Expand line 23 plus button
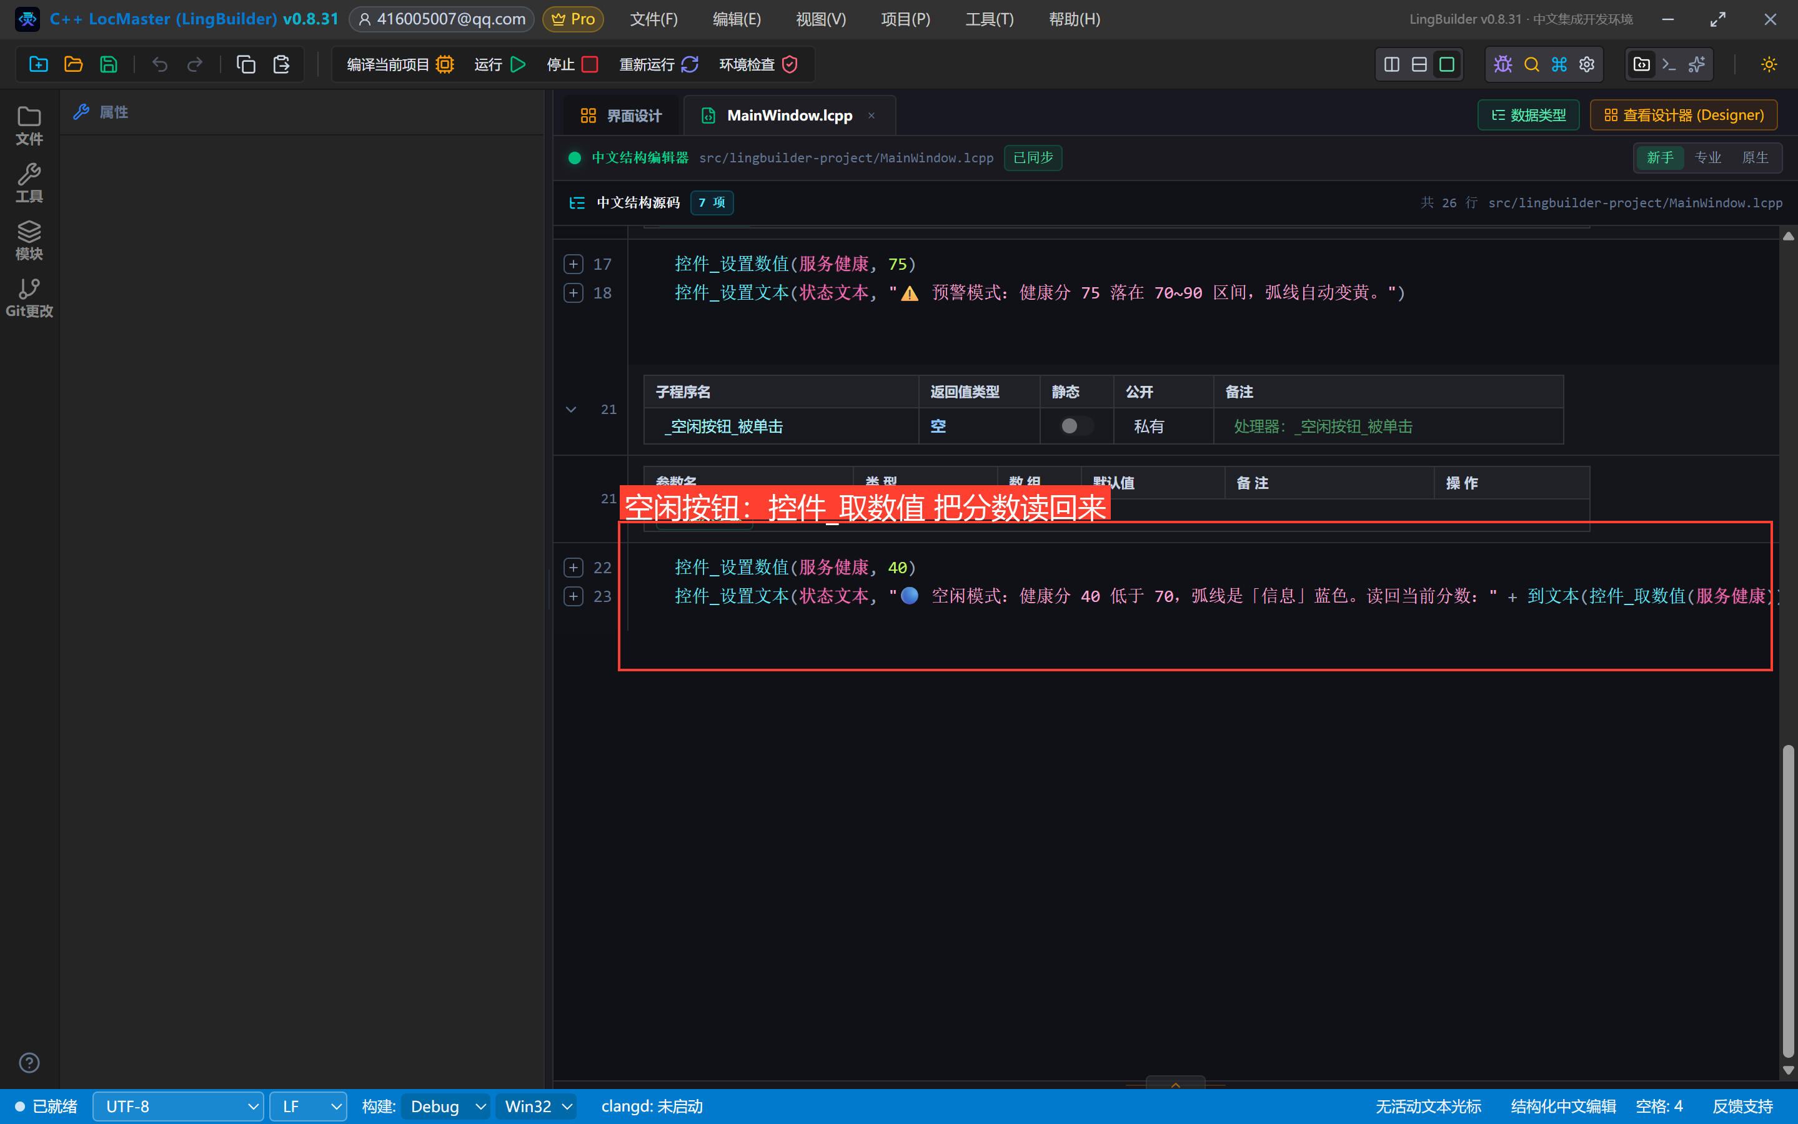Viewport: 1798px width, 1124px height. (574, 596)
